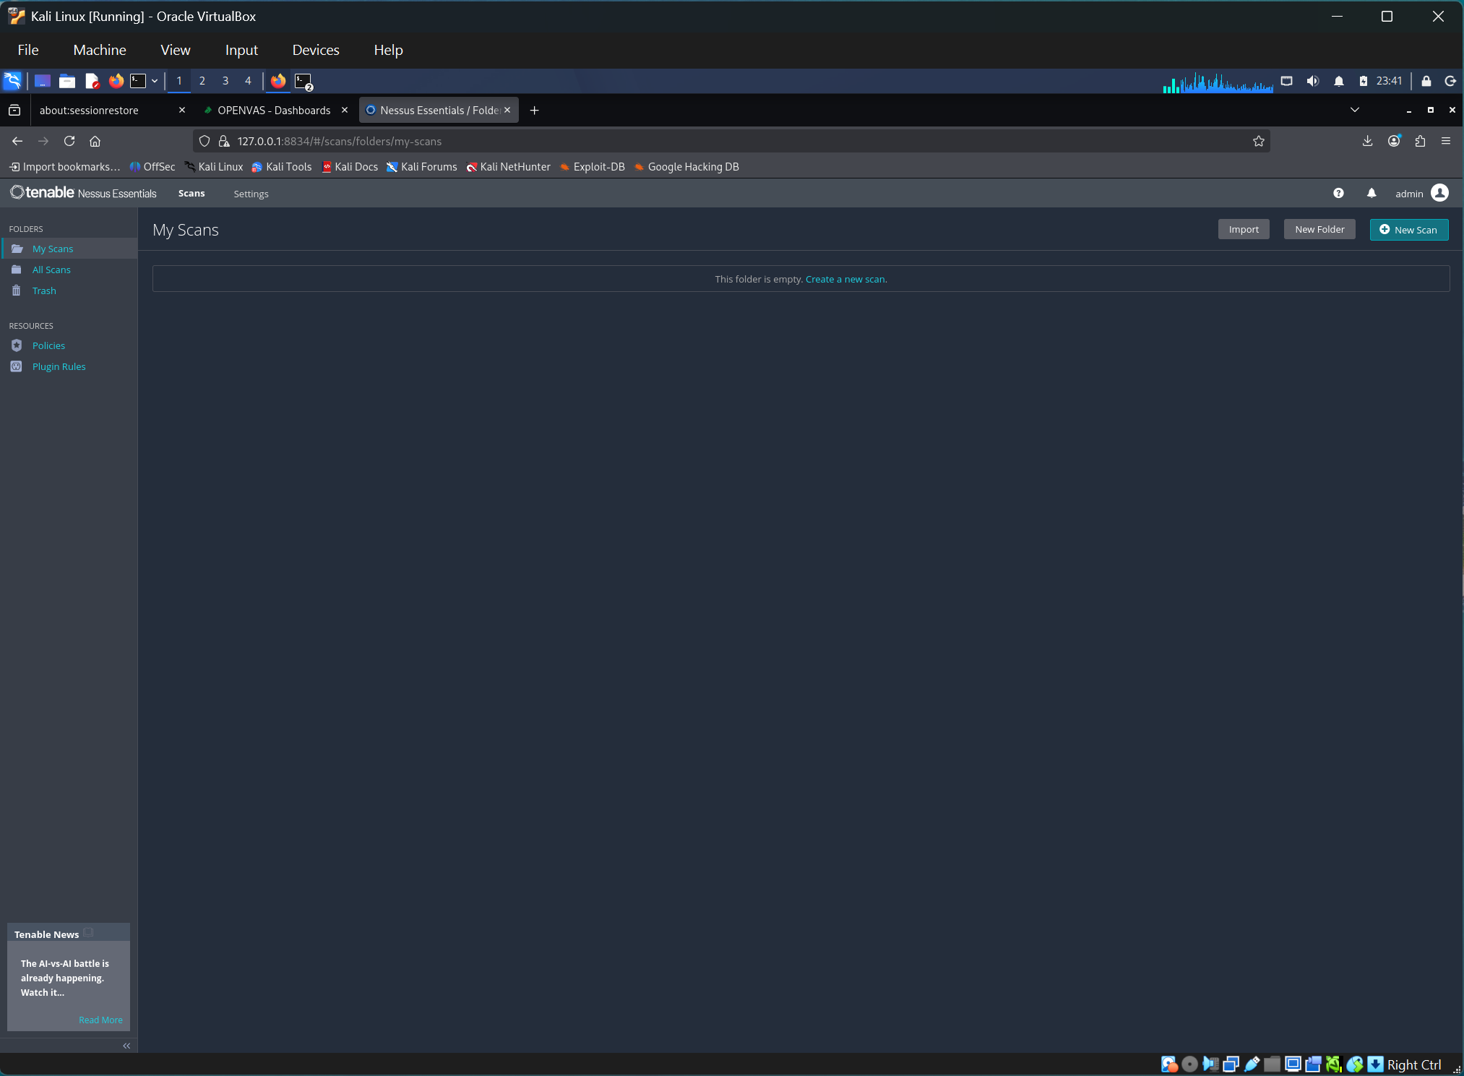This screenshot has height=1076, width=1464.
Task: Click the Plugin Rules icon in sidebar
Action: tap(17, 366)
